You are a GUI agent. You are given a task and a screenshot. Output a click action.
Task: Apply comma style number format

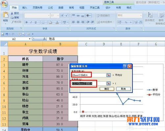pos(131,22)
